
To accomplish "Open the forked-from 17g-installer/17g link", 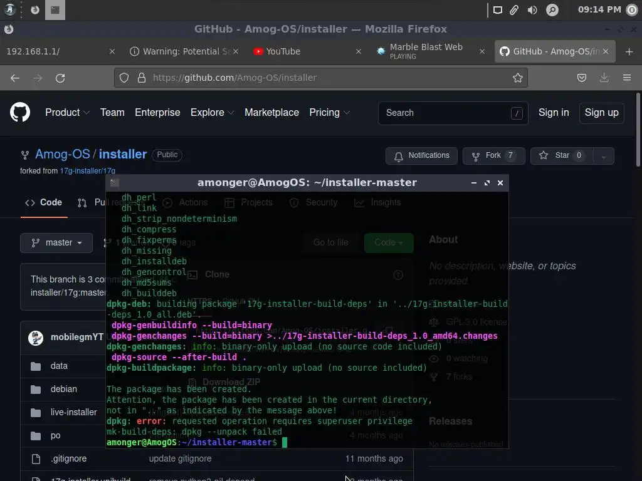I will click(x=88, y=171).
